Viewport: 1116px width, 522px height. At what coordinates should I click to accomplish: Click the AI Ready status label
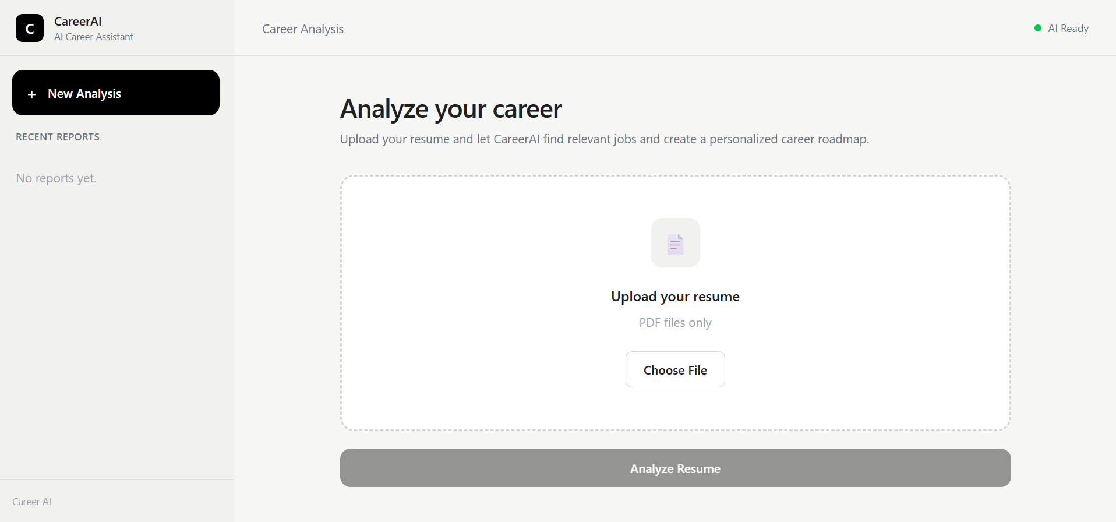tap(1068, 29)
